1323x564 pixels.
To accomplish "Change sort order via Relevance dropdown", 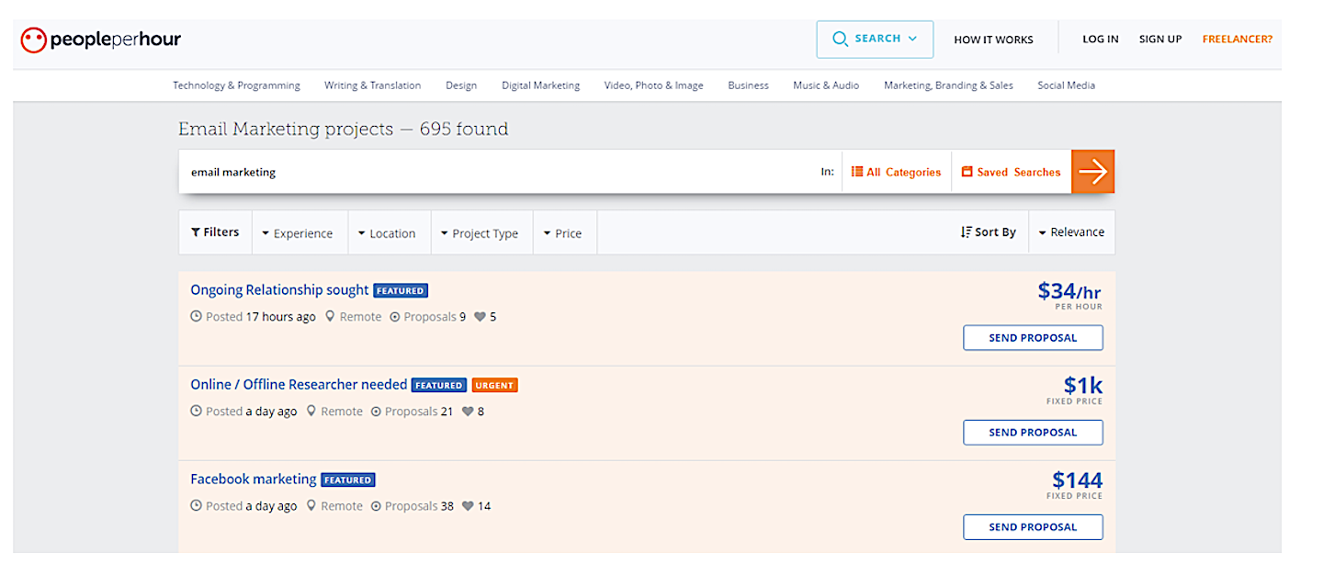I will pyautogui.click(x=1071, y=232).
